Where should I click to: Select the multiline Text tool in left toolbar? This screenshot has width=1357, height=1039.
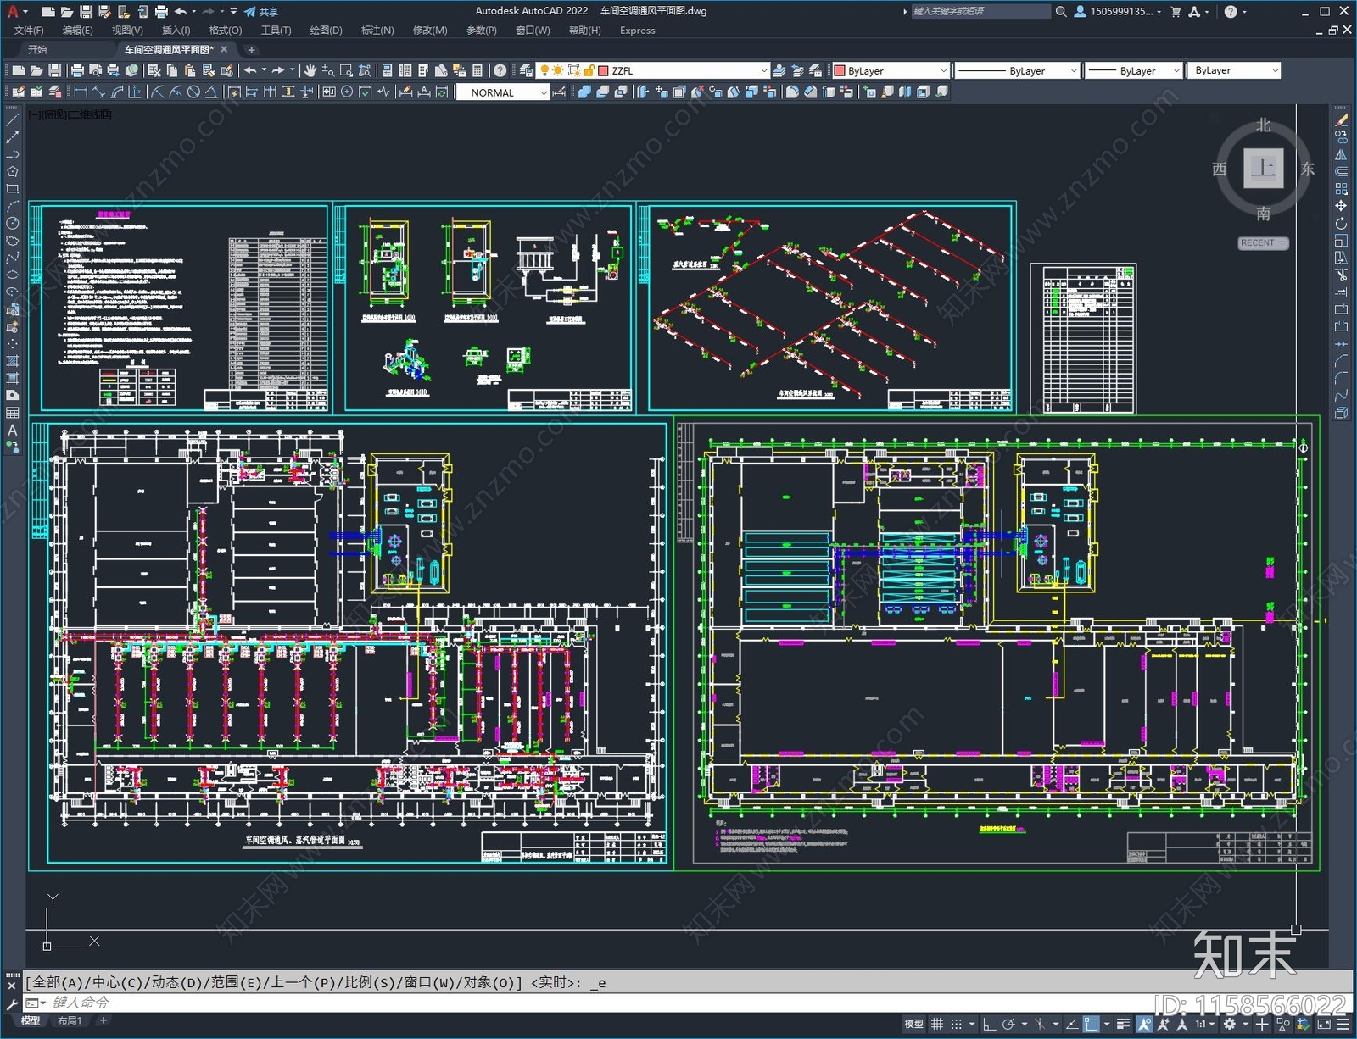pyautogui.click(x=12, y=430)
